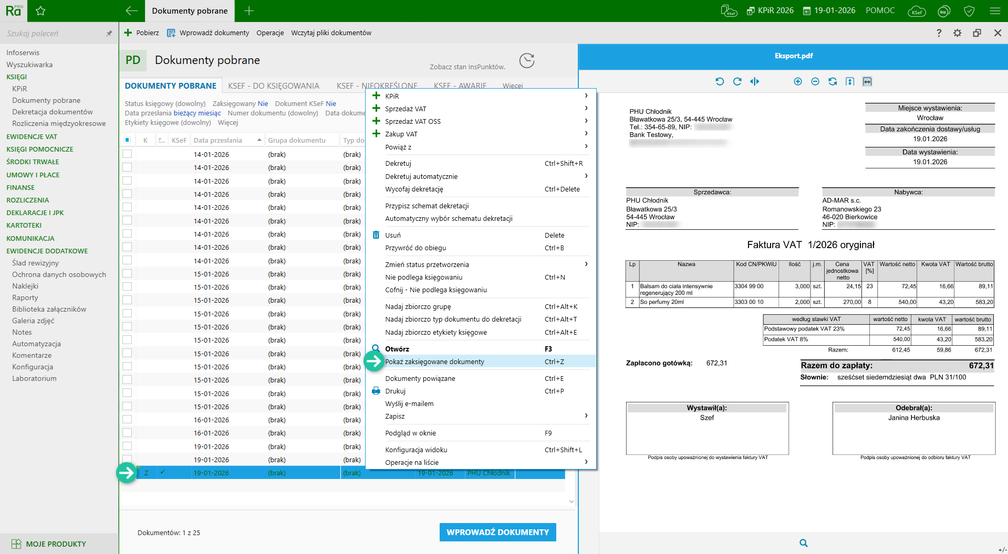
Task: Click the favorites star icon
Action: [x=40, y=11]
